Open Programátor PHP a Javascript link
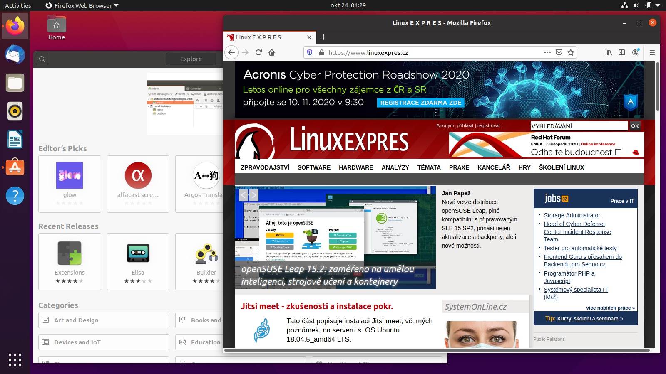 tap(569, 277)
